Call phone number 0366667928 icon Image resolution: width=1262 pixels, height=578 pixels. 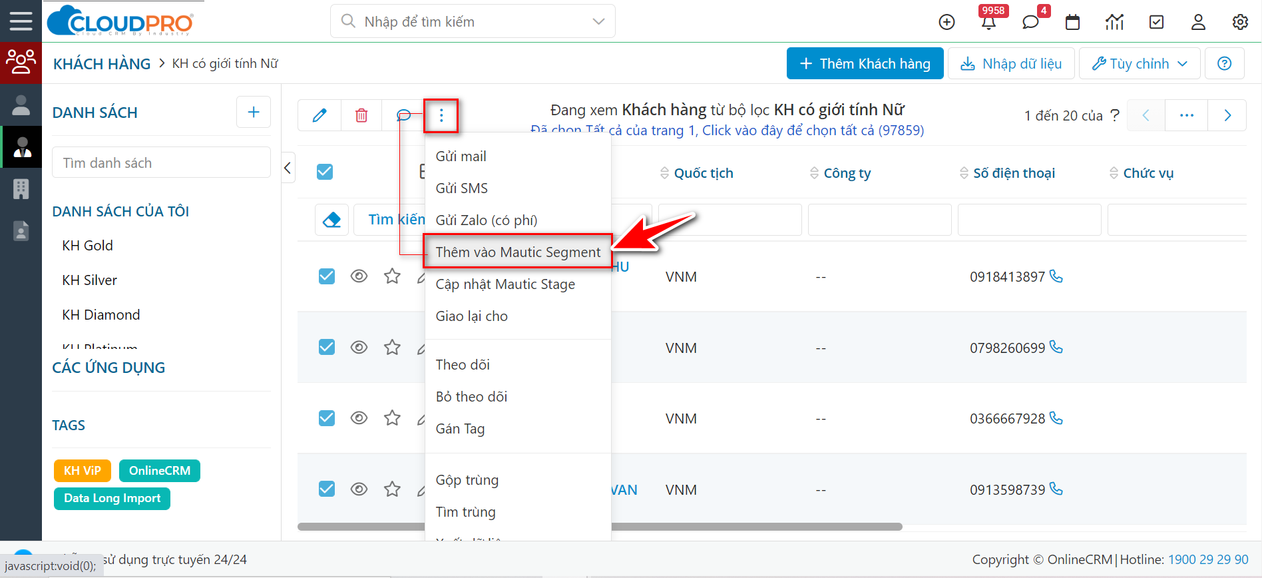coord(1056,418)
